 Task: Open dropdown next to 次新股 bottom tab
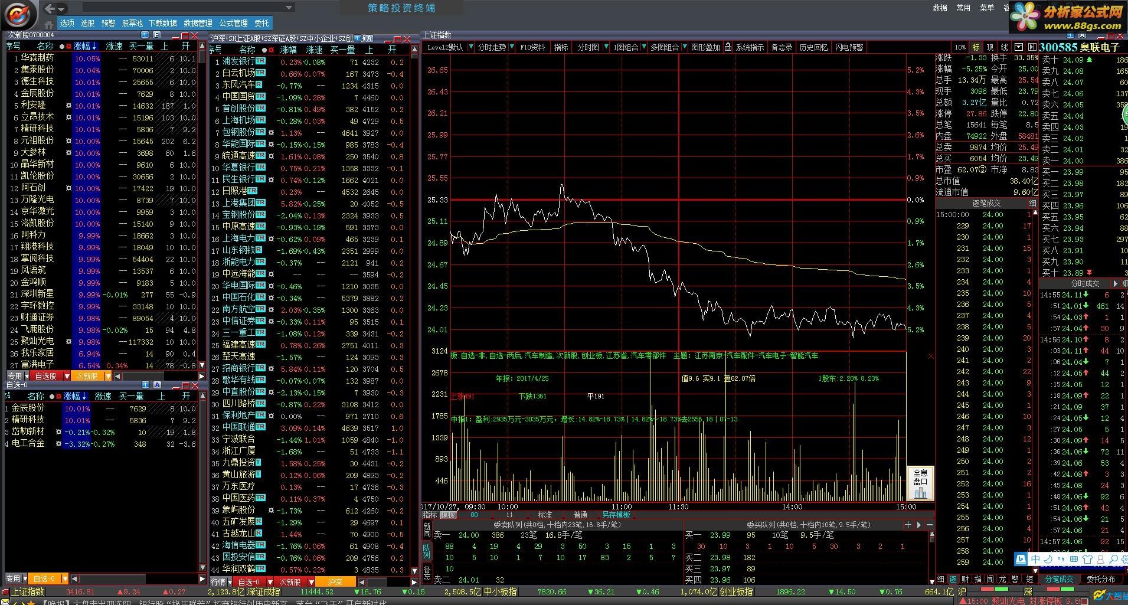(x=107, y=376)
